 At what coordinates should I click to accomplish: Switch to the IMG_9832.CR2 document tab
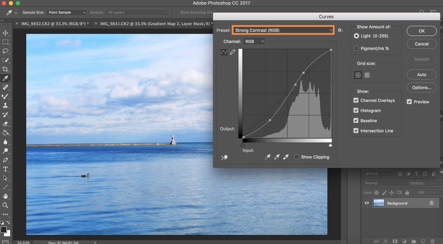click(x=55, y=24)
